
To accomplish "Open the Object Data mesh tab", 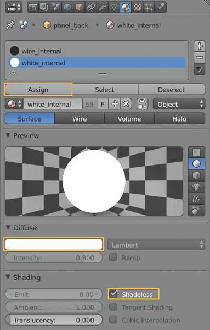I will click(114, 7).
